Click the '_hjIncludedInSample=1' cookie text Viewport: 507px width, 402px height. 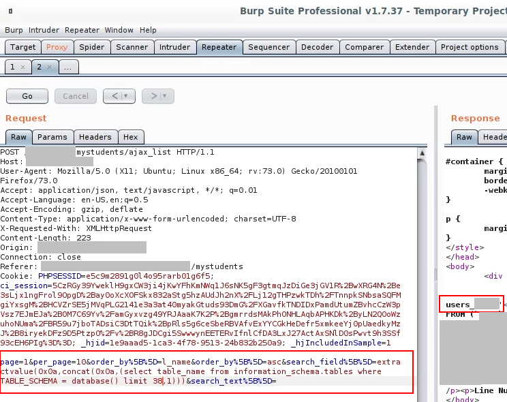tap(341, 343)
